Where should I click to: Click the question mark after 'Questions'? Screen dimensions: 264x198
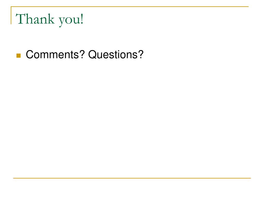141,54
